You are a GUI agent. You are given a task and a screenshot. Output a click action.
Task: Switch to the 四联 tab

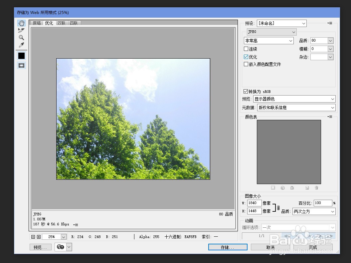point(74,23)
